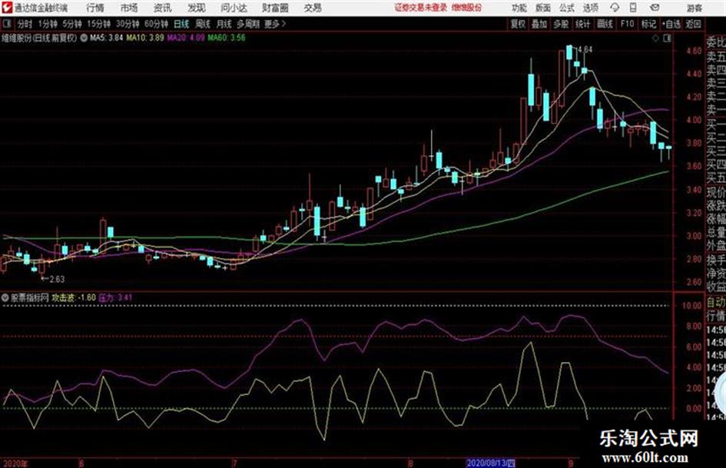Viewport: 726px width, 468px height.
Task: Switch to 15分钟 period
Action: point(98,24)
